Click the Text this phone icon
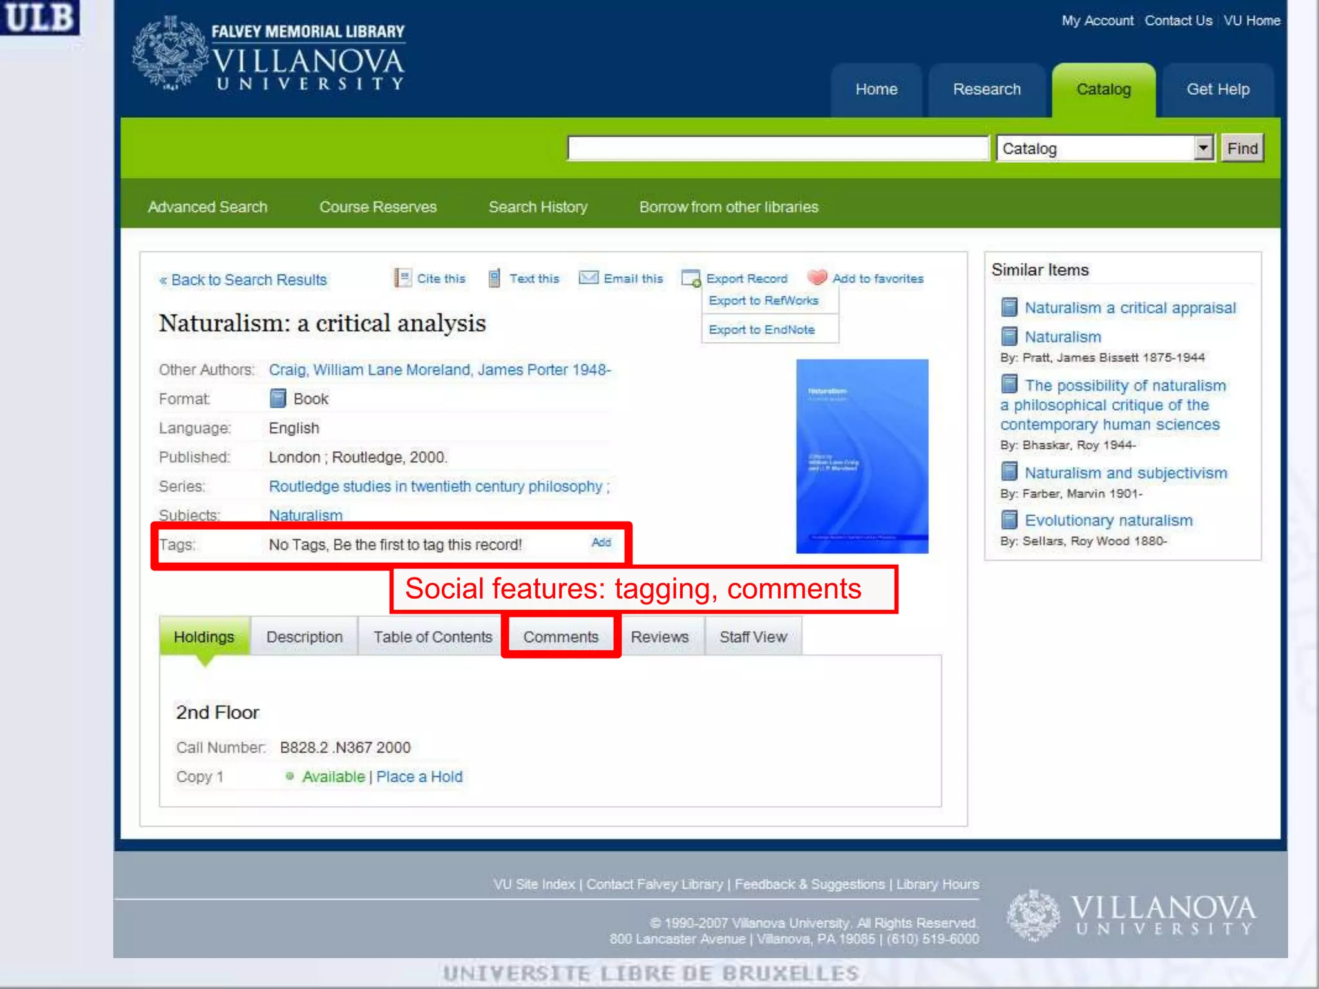The width and height of the screenshot is (1319, 989). click(x=494, y=278)
